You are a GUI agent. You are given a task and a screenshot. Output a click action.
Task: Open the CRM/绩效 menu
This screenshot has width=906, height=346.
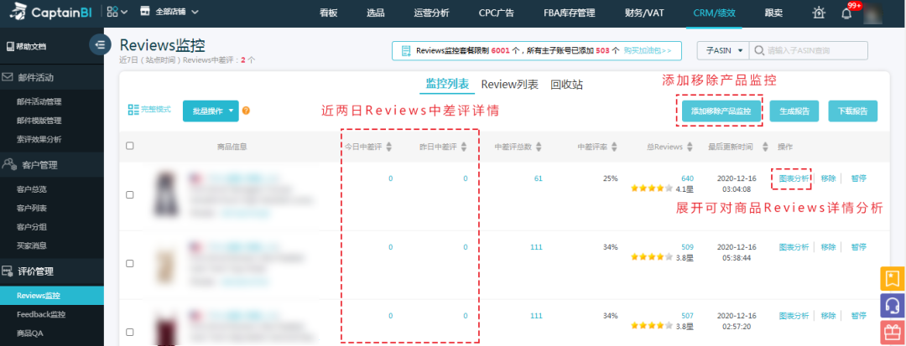(715, 13)
